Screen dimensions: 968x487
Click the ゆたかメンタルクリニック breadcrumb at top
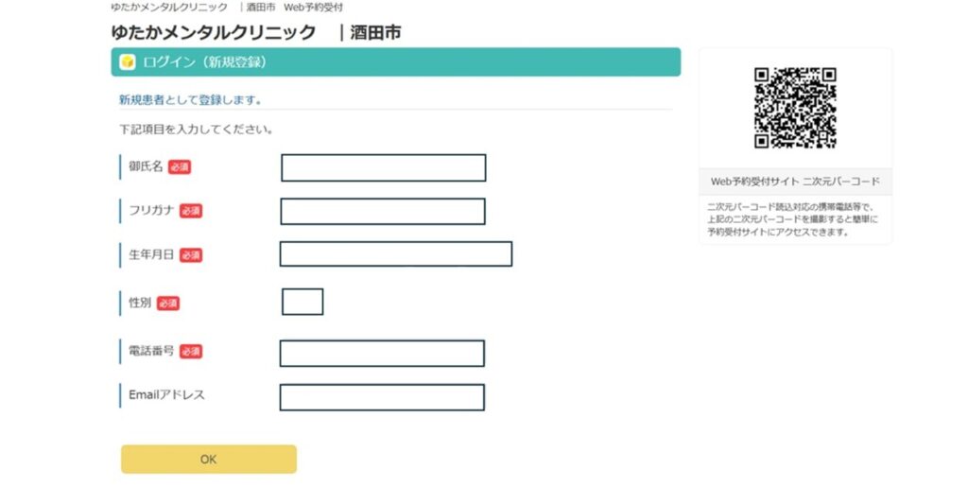(169, 8)
